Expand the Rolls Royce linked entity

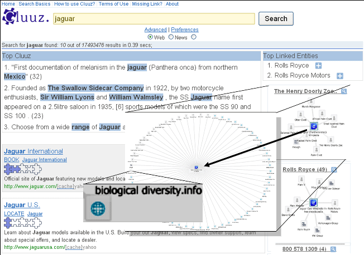pos(318,66)
